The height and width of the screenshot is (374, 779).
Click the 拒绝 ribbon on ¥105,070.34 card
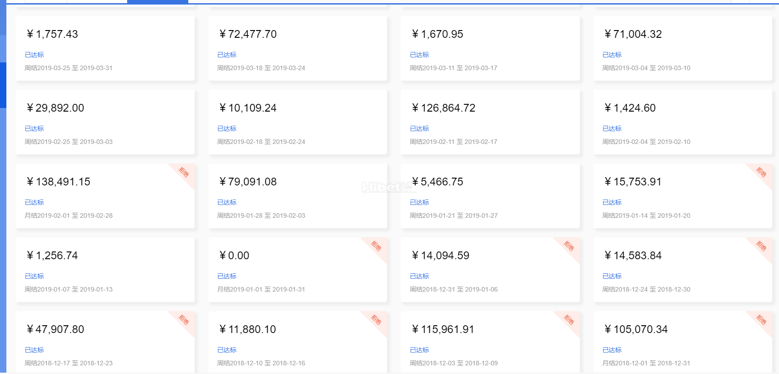761,320
